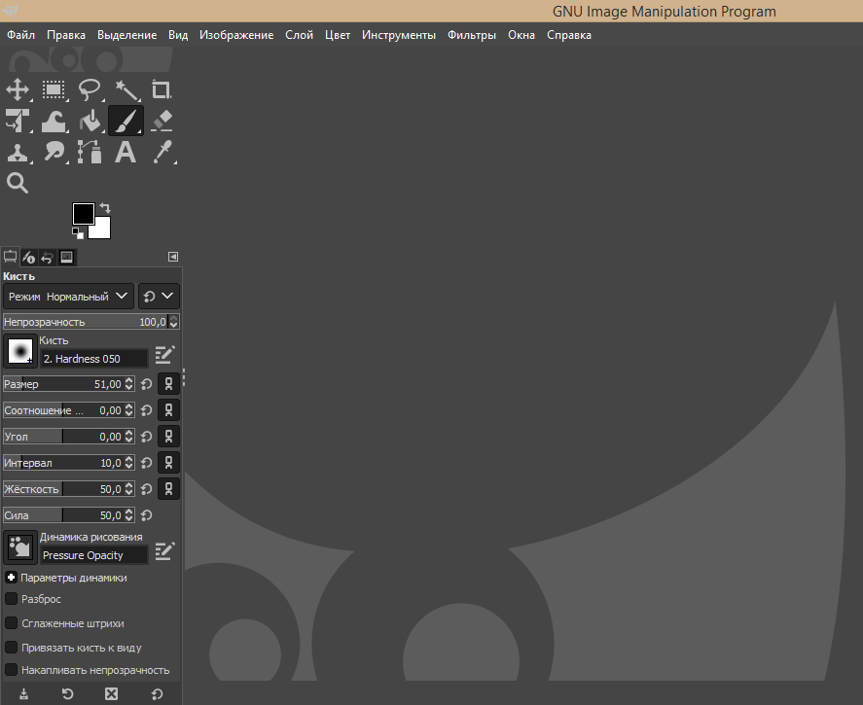This screenshot has width=863, height=705.
Task: Select the Crop tool
Action: (x=162, y=89)
